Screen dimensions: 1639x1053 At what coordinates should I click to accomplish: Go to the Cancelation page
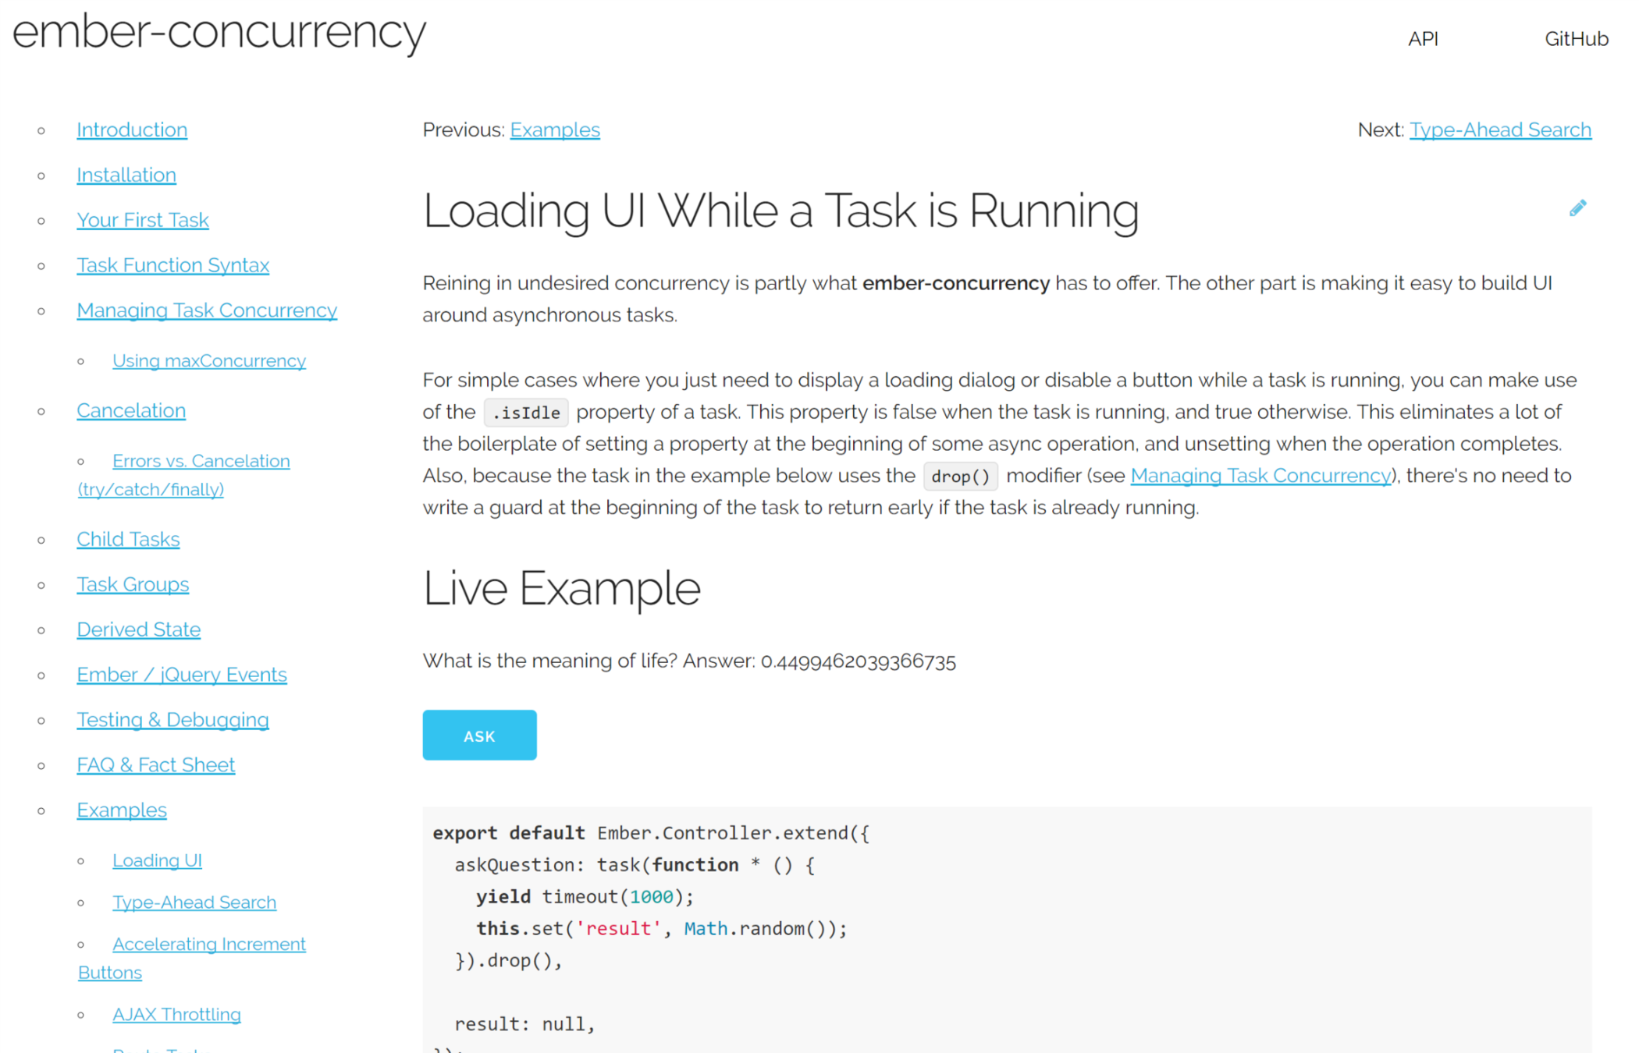pyautogui.click(x=131, y=410)
